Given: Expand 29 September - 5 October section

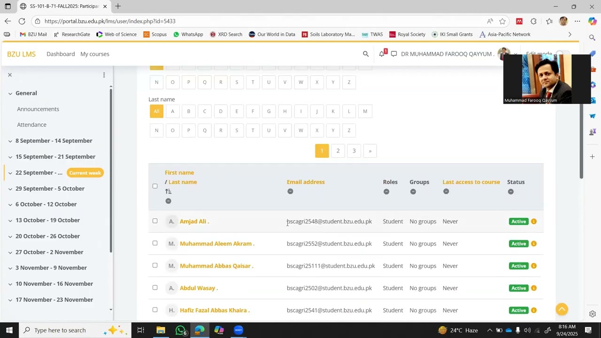Looking at the screenshot, I should (10, 189).
